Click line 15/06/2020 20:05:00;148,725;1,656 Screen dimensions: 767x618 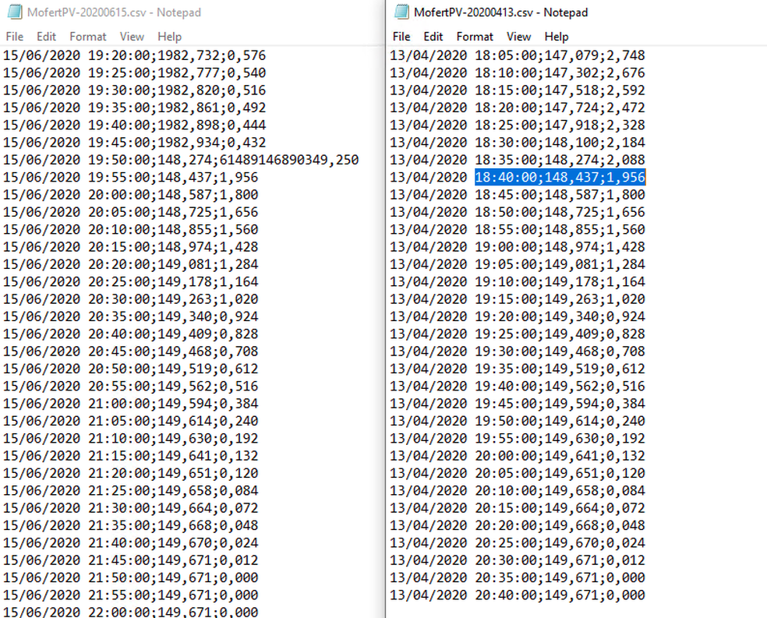131,212
